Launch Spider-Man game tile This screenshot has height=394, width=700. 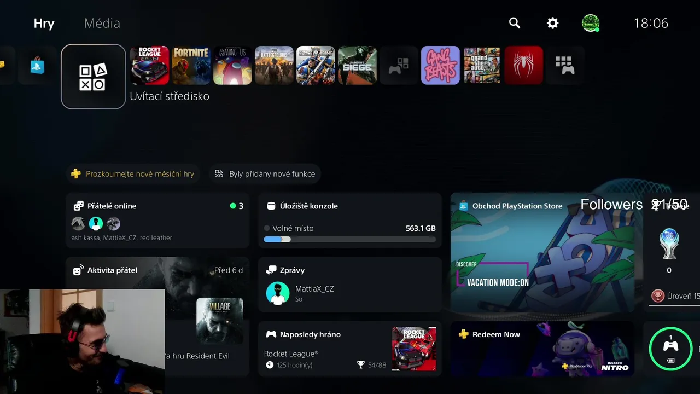523,65
